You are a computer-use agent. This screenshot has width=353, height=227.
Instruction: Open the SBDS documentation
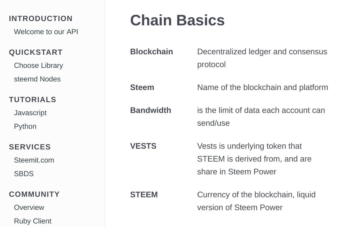tap(23, 173)
